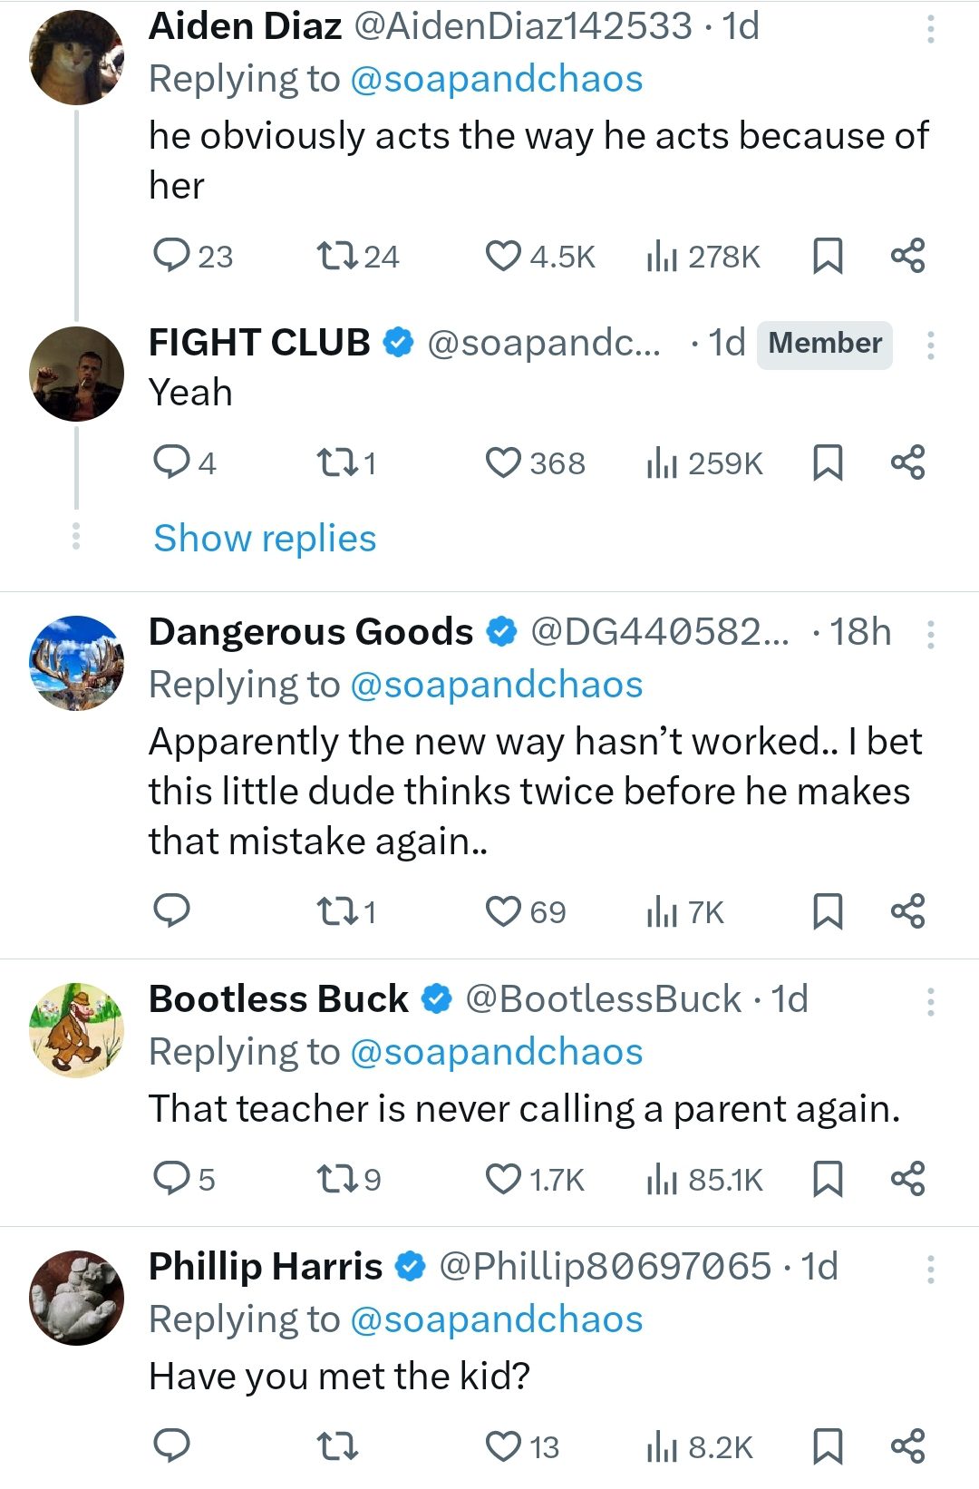Bookmark Phillip Harris's tweet
Screen dimensions: 979x1489
(827, 1446)
